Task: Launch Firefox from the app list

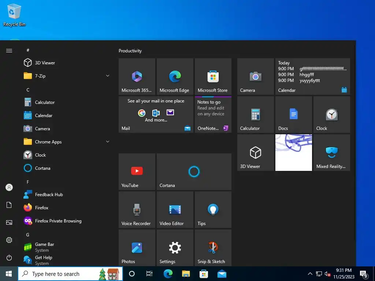Action: coord(67,208)
